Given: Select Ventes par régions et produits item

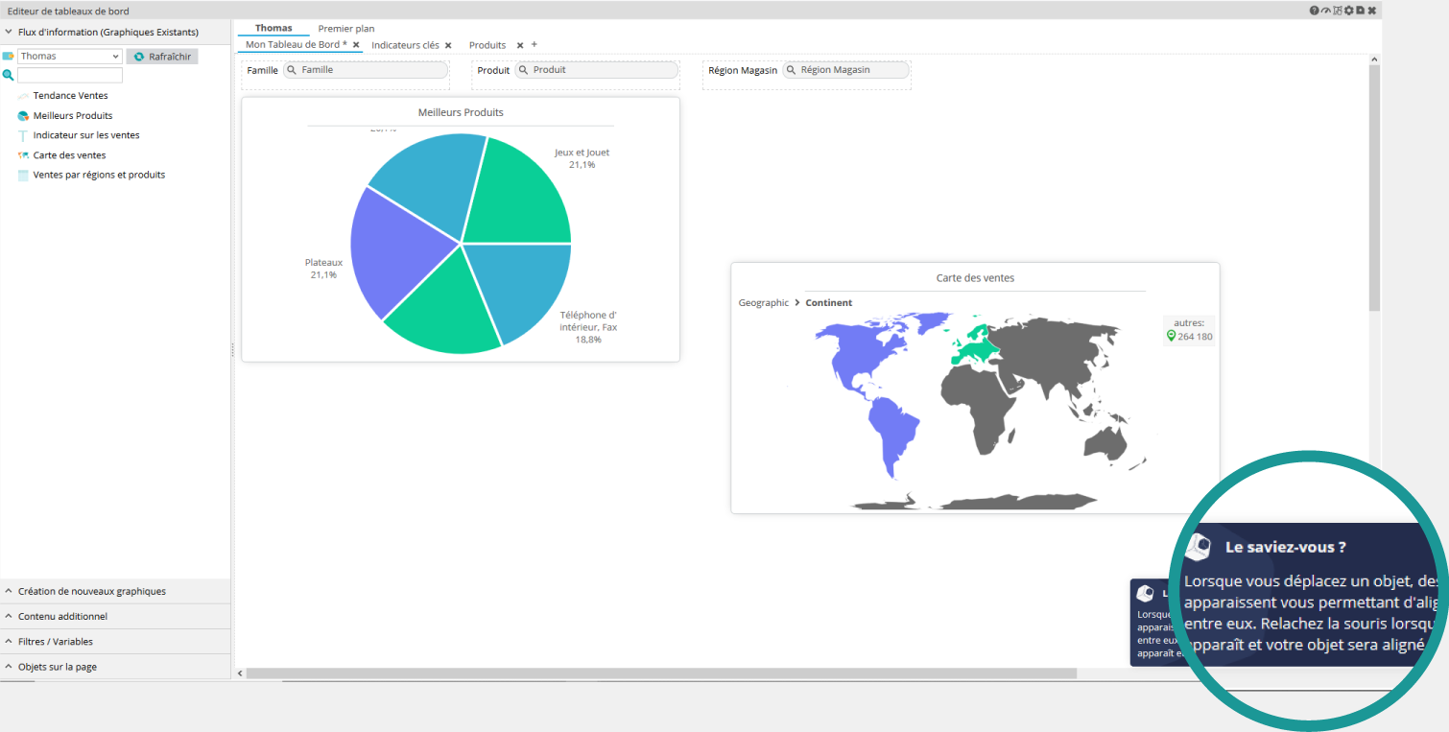Looking at the screenshot, I should [99, 176].
